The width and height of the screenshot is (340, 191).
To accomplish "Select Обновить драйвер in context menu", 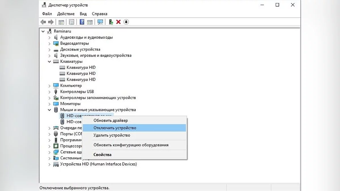I will (110, 121).
